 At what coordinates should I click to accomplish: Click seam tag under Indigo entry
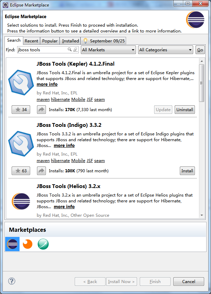coord(100,160)
